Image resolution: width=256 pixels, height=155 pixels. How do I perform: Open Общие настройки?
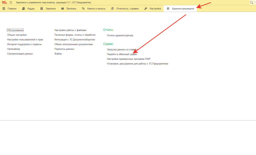[17, 35]
